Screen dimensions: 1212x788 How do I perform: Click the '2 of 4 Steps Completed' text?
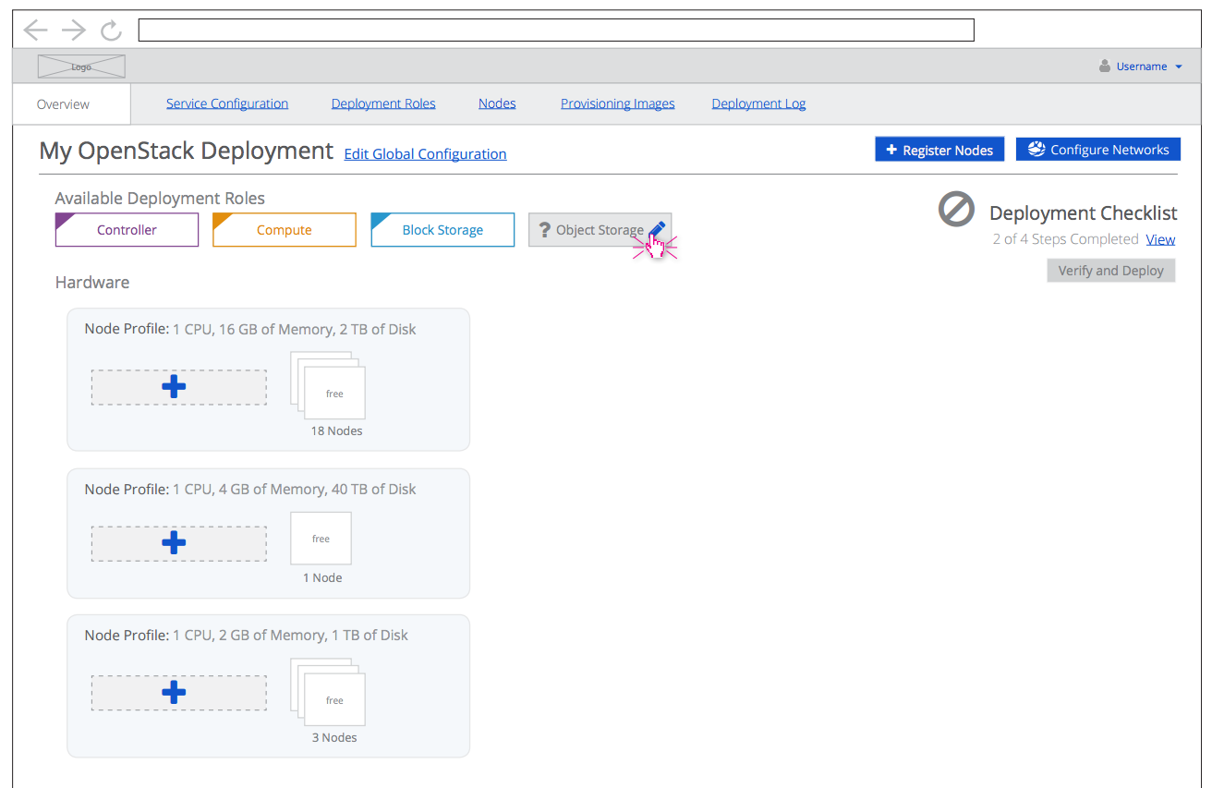pyautogui.click(x=1065, y=239)
